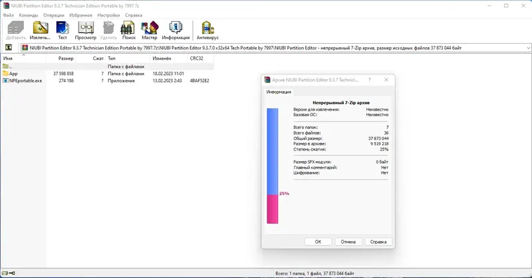The width and height of the screenshot is (532, 278).
Task: Click status bar drive and key icon
Action: click(x=9, y=273)
